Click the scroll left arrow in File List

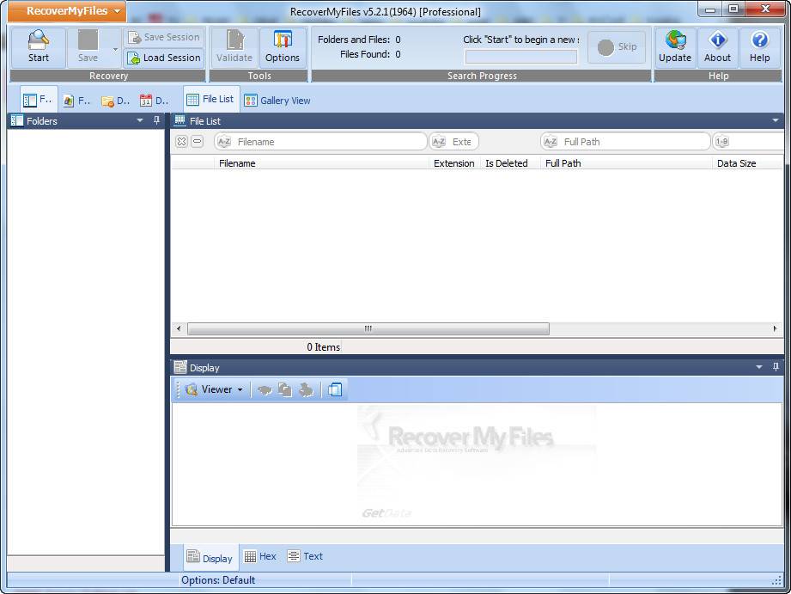click(x=178, y=329)
